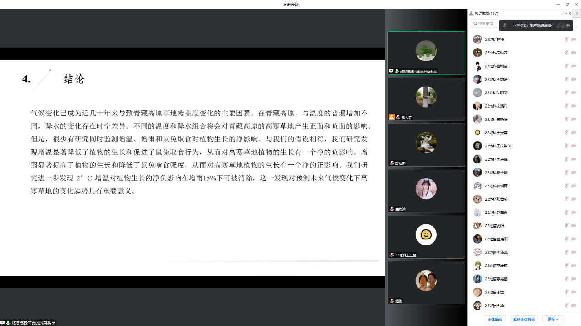
Task: Click microphone icon beside 22地科夏子豪
Action: pyautogui.click(x=566, y=172)
